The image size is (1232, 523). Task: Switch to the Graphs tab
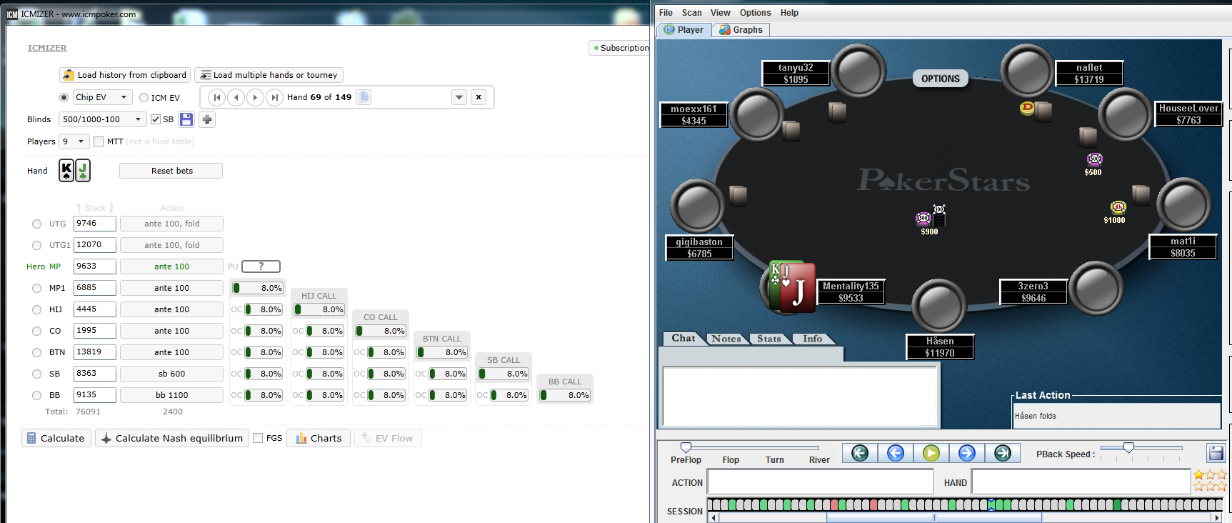[x=741, y=29]
